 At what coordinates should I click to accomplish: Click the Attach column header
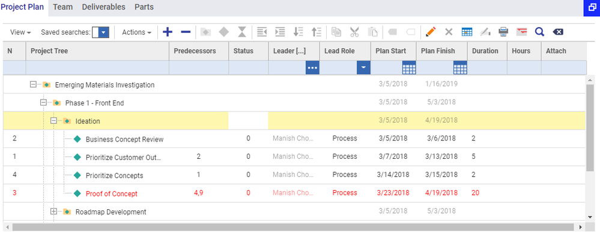[x=563, y=51]
